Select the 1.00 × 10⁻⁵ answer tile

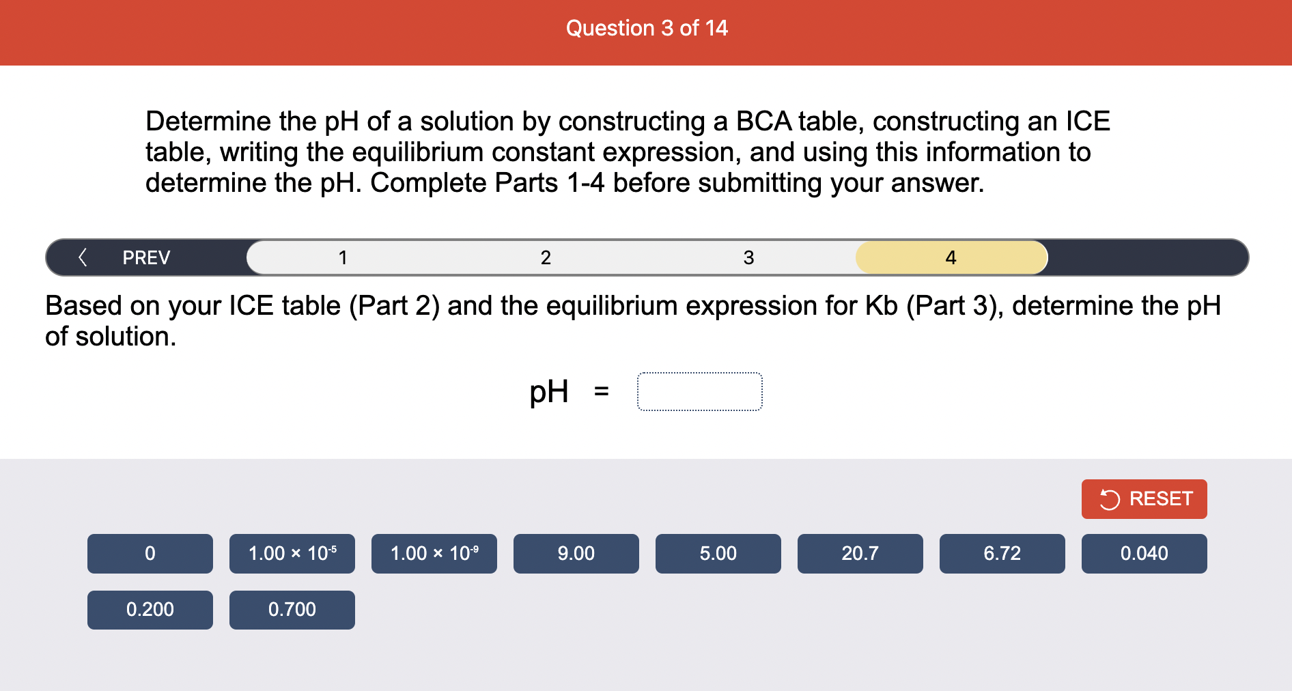(x=292, y=554)
